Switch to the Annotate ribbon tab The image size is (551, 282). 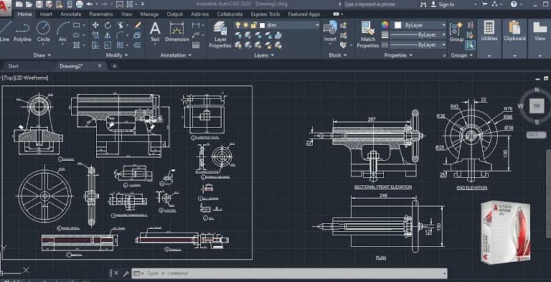point(70,14)
